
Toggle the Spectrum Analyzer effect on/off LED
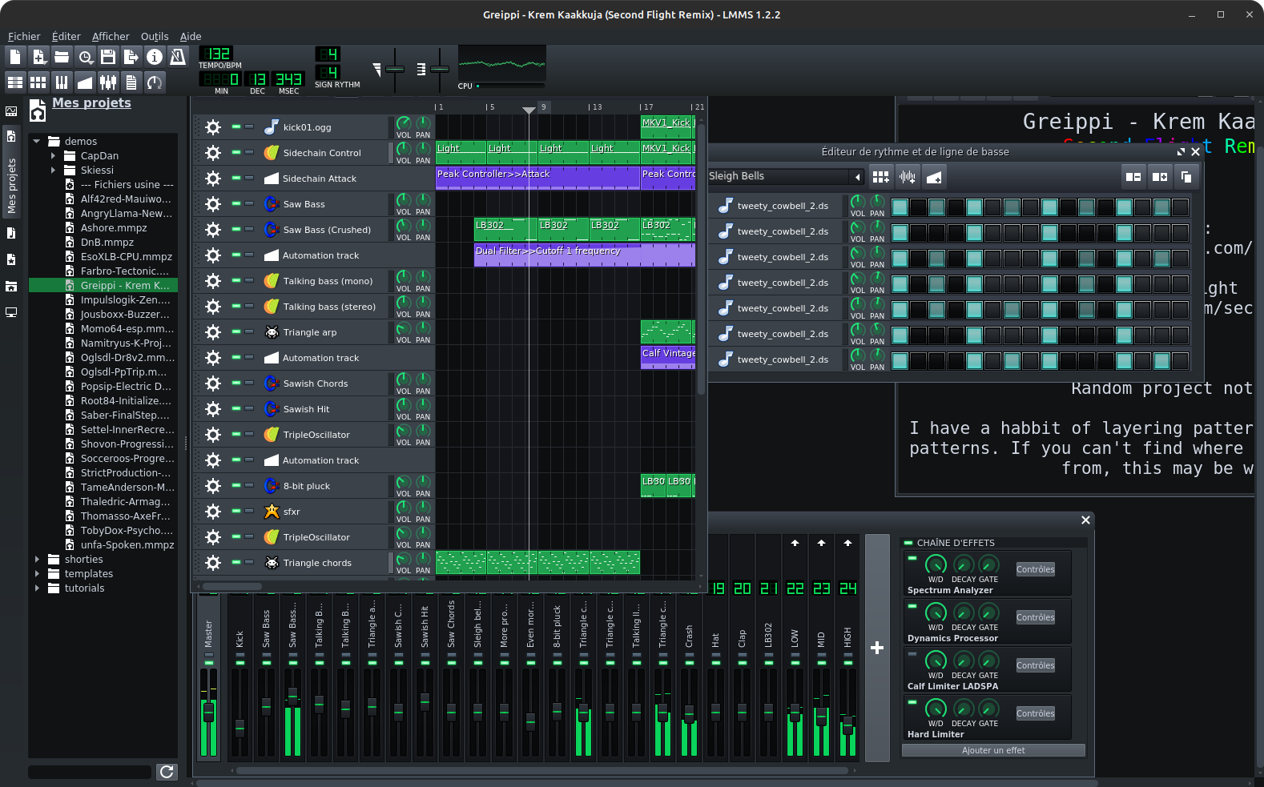912,559
